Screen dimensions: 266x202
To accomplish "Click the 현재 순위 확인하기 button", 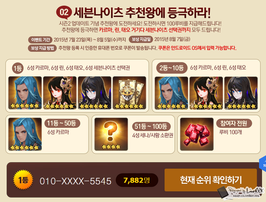I will click(x=211, y=180).
